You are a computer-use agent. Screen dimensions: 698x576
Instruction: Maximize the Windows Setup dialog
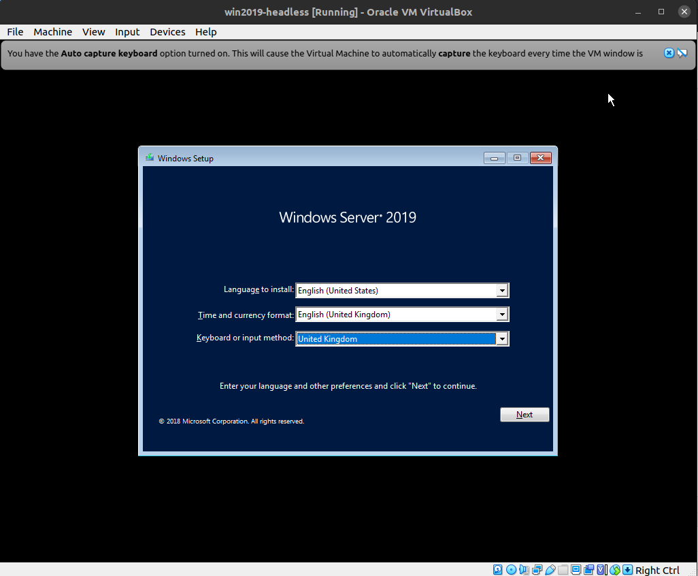[517, 158]
